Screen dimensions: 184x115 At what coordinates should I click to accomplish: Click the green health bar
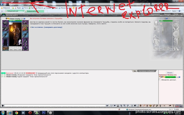coord(15,21)
